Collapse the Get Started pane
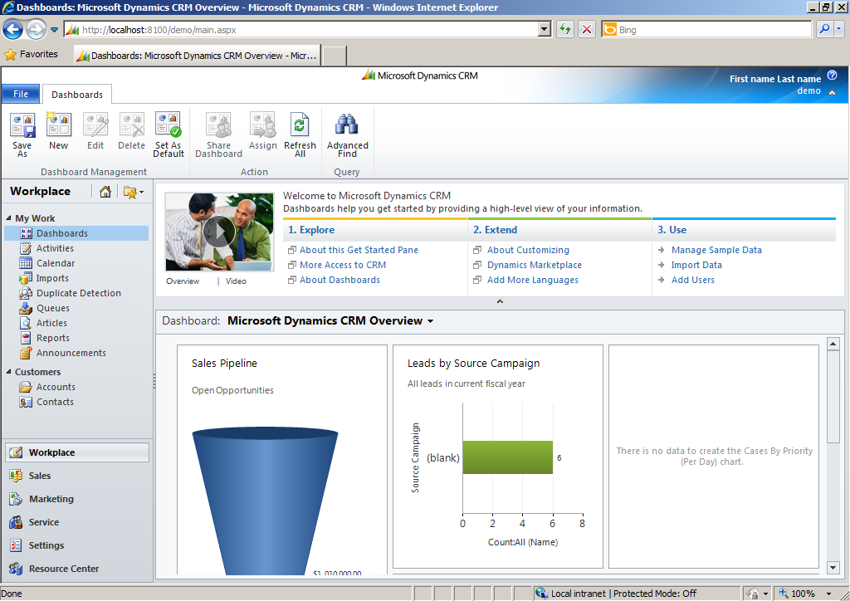 [500, 301]
